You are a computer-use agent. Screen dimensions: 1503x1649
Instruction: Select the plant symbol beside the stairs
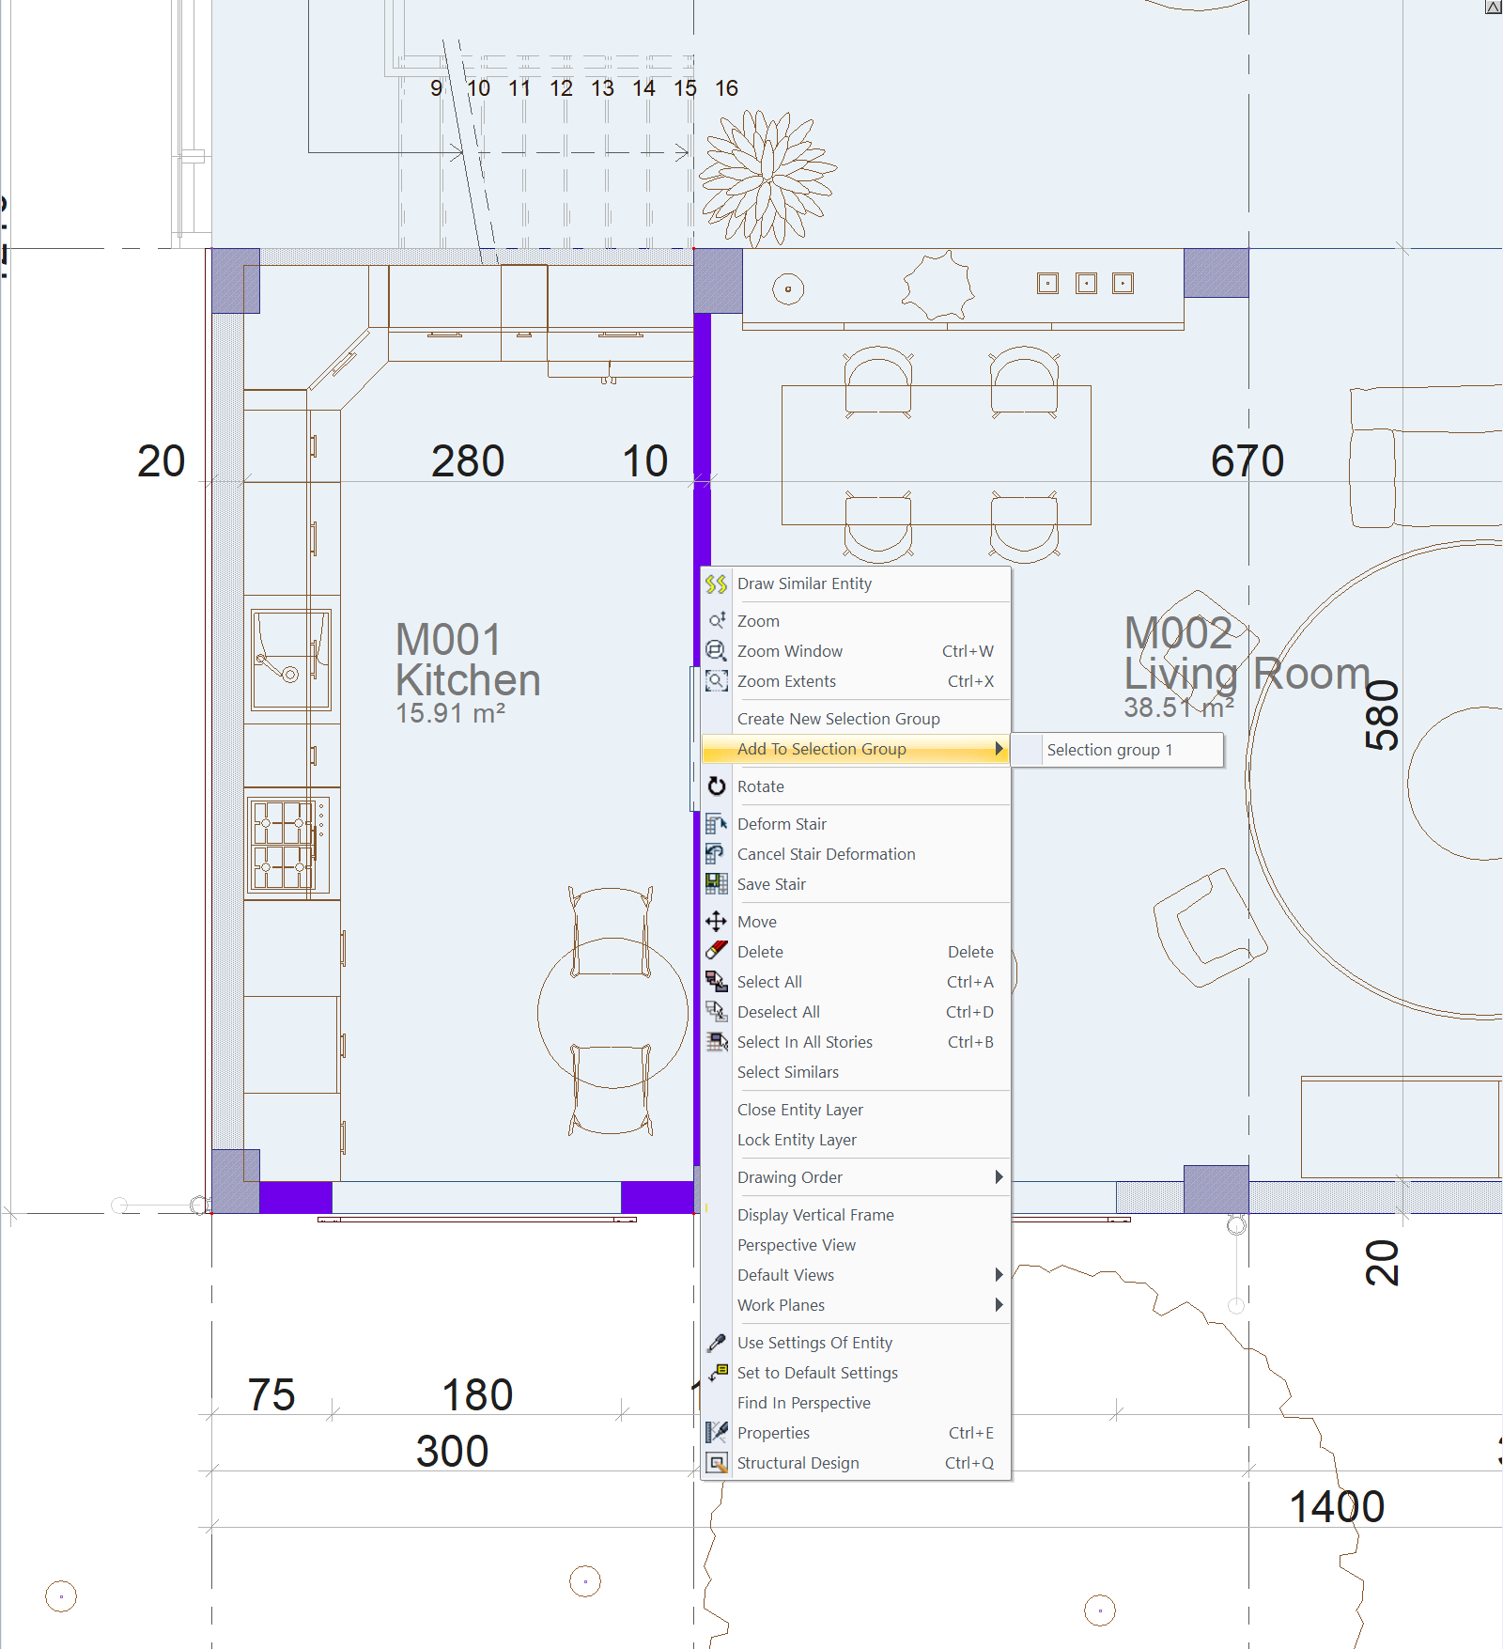[768, 178]
